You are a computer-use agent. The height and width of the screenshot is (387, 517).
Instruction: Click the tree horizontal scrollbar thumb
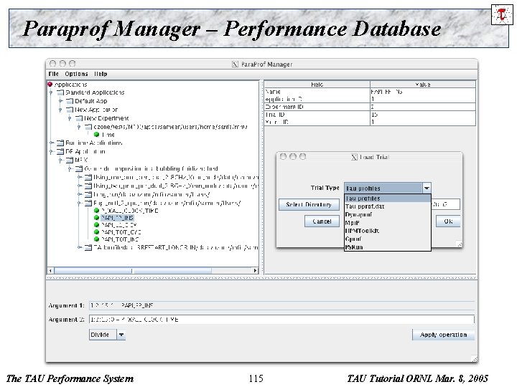134,270
